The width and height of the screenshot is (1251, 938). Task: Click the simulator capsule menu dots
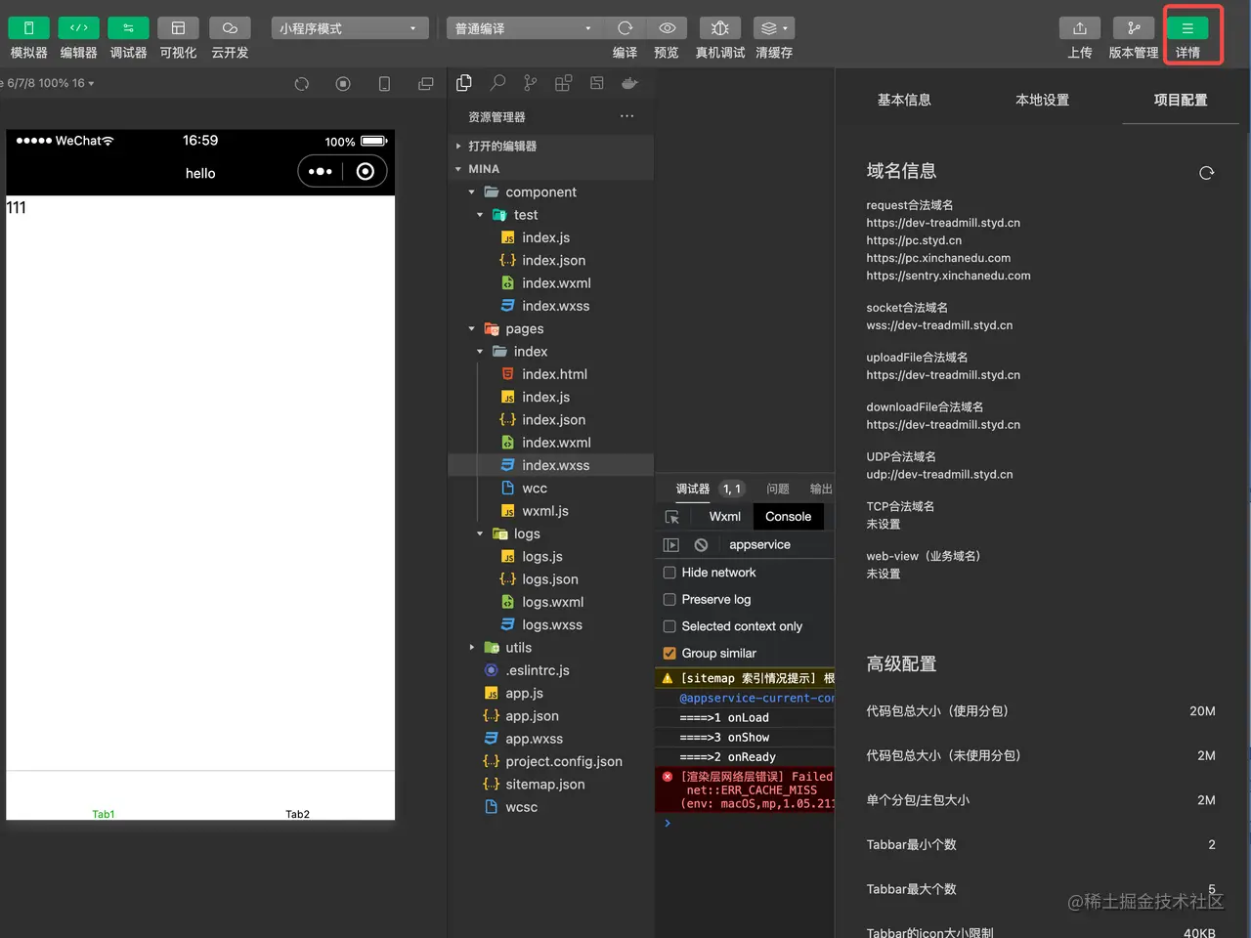(x=321, y=172)
